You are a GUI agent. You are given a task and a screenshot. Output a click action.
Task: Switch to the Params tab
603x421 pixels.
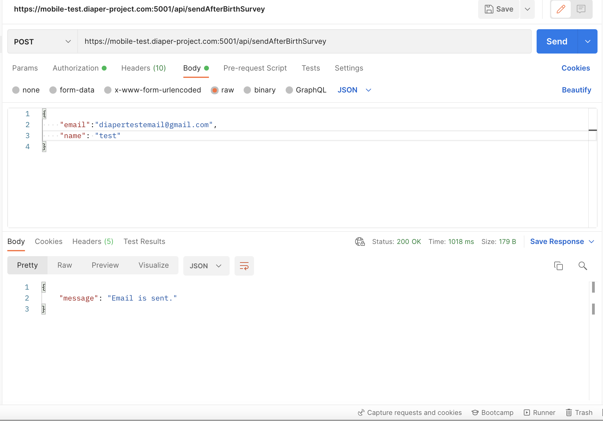[25, 68]
